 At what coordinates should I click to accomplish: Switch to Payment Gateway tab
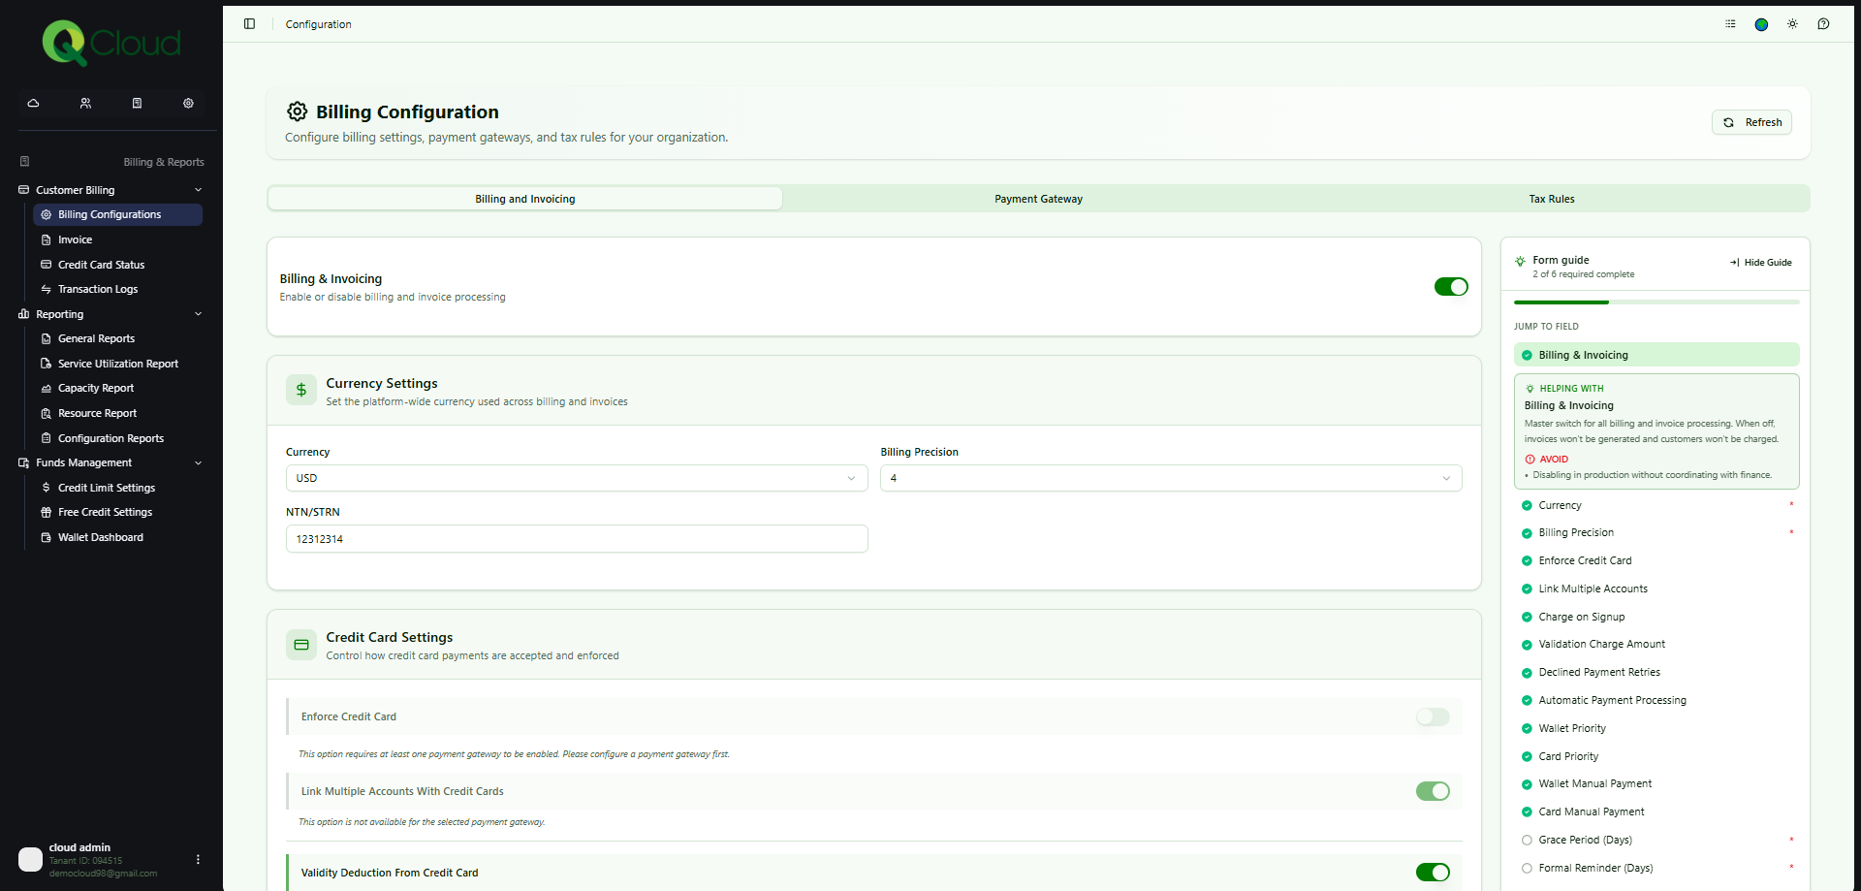[1038, 199]
